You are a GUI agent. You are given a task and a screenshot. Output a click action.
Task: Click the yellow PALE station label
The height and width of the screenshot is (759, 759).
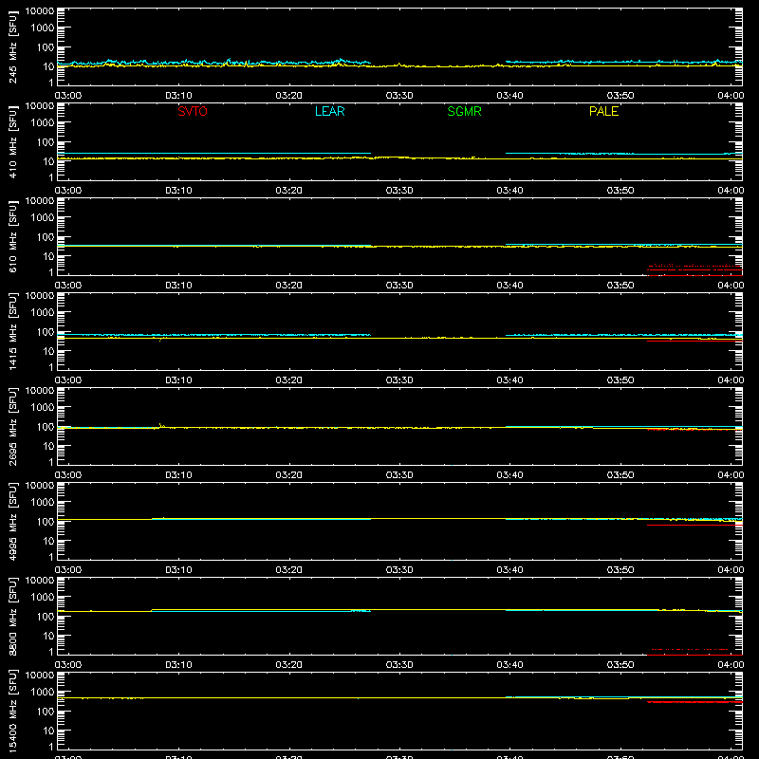coord(603,111)
